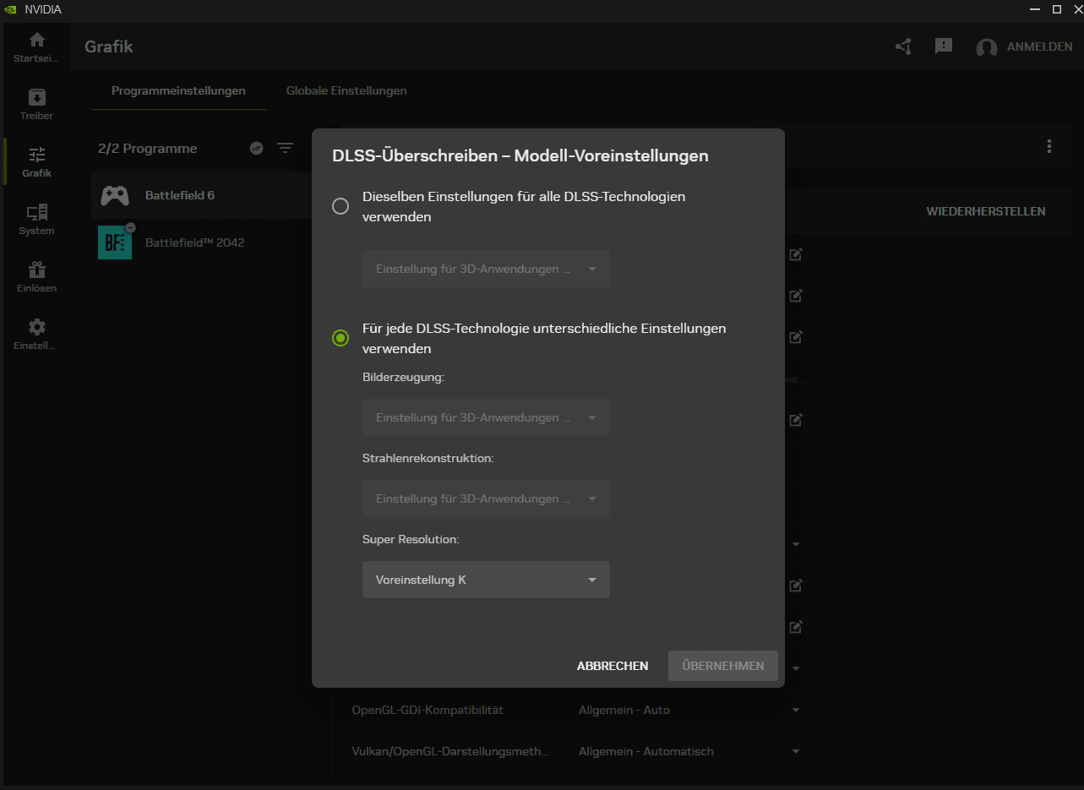Click the Abbrechen button
The width and height of the screenshot is (1084, 790).
pyautogui.click(x=613, y=666)
